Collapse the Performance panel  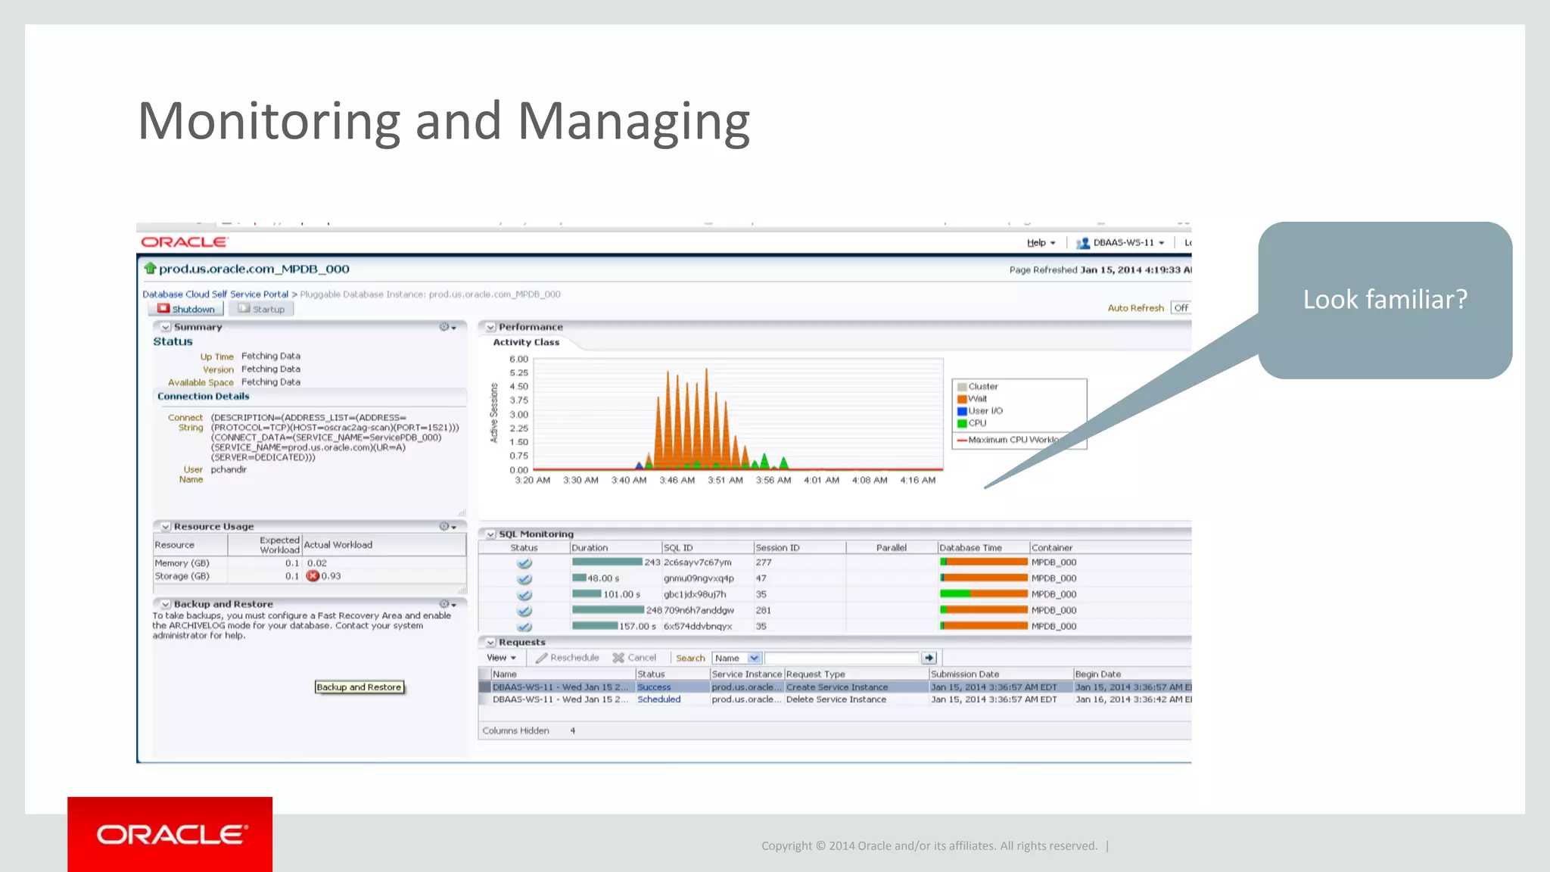pos(490,328)
